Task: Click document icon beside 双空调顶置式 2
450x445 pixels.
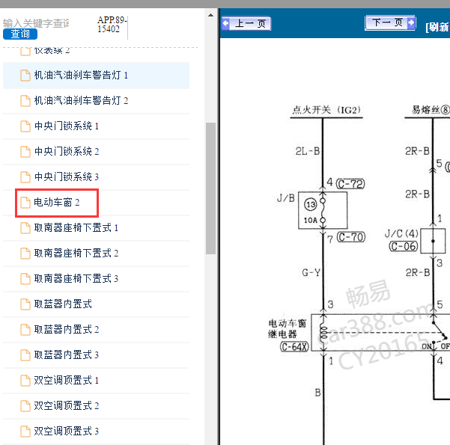Action: (x=25, y=406)
